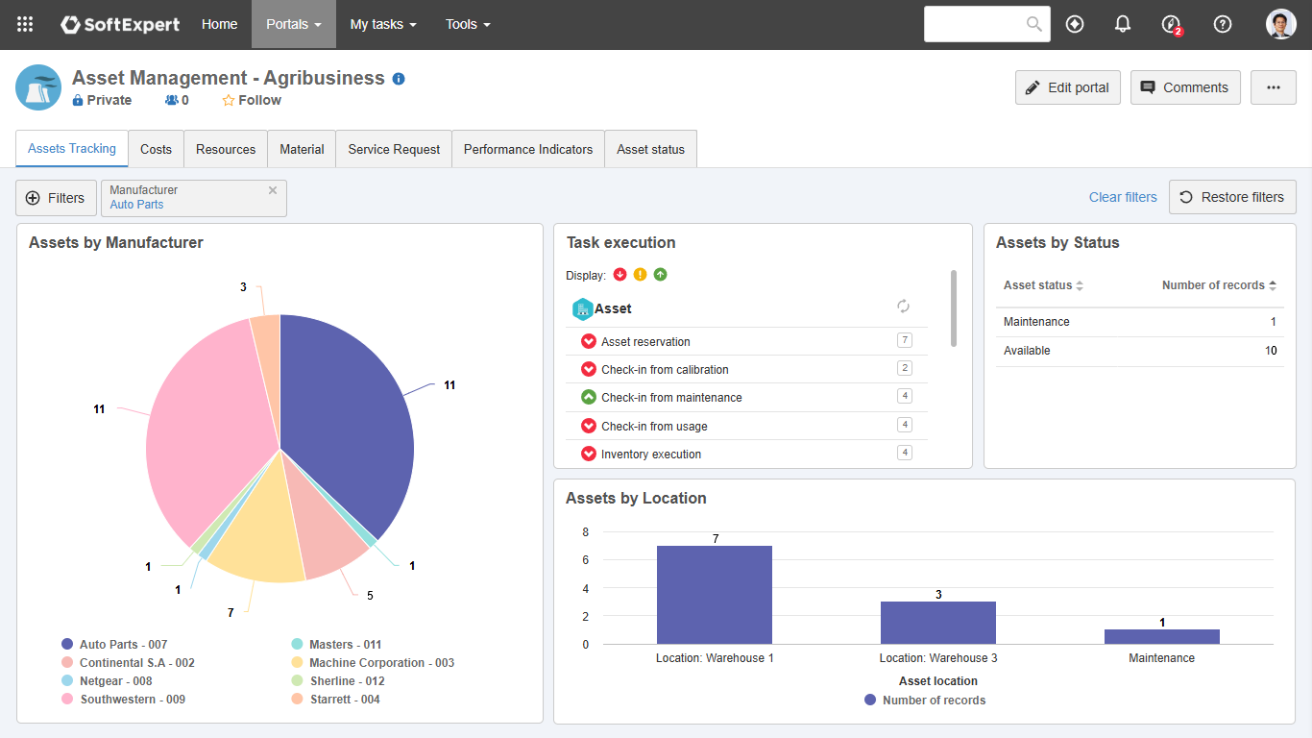Viewport: 1312px width, 738px height.
Task: Remove the Manufacturer Auto Parts filter
Action: (273, 190)
